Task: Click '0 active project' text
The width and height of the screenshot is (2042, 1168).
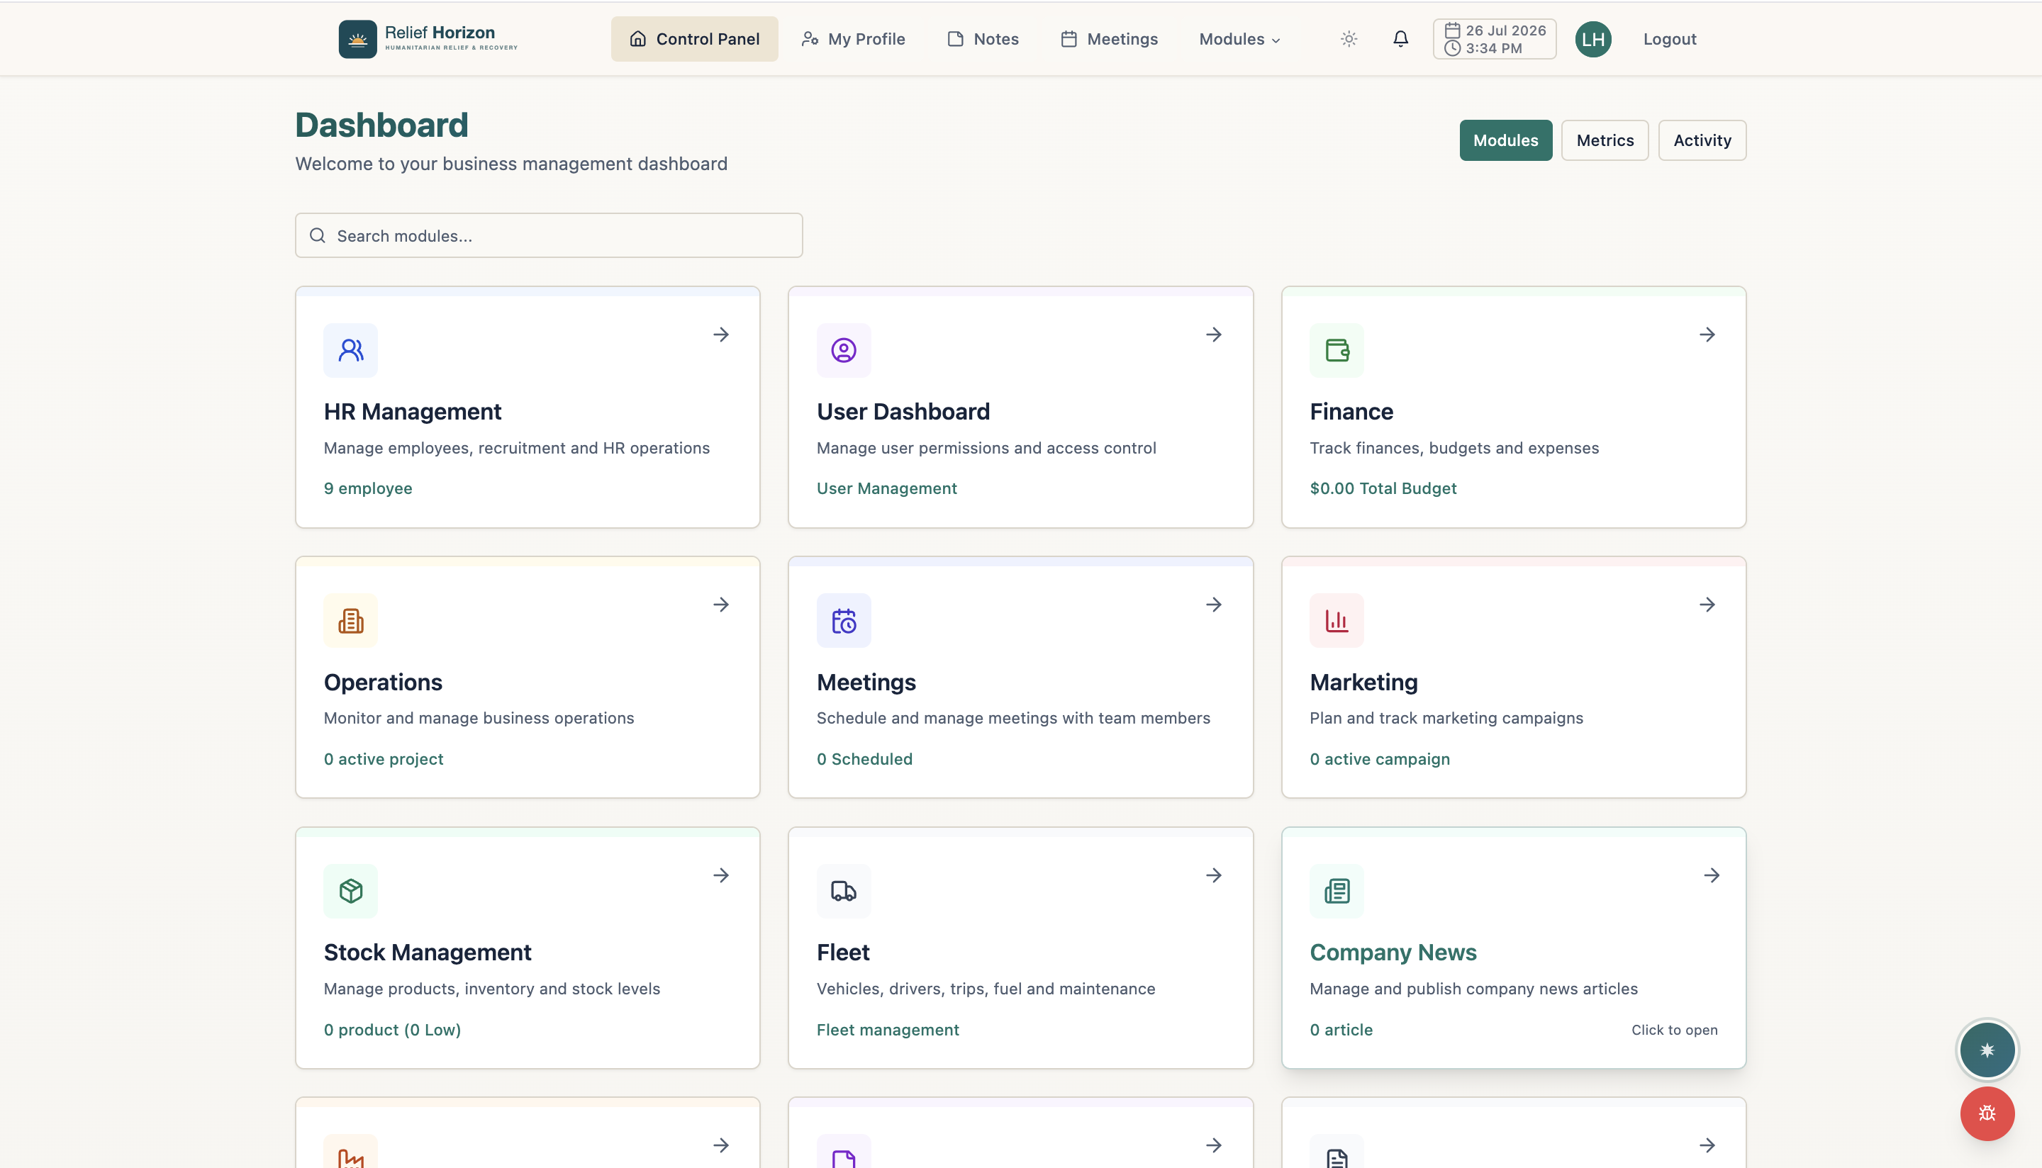Action: [x=383, y=759]
